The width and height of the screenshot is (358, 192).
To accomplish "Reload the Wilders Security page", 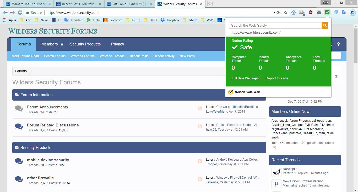I will coord(20,13).
